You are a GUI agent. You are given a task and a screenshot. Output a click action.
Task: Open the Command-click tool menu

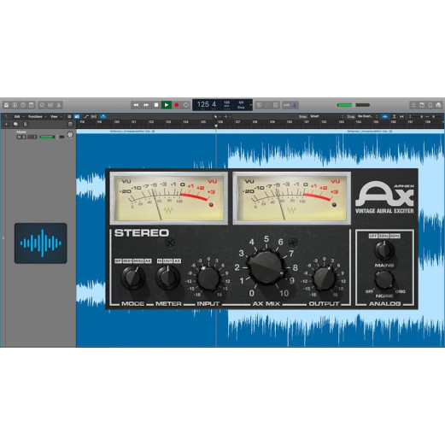pyautogui.click(x=227, y=117)
